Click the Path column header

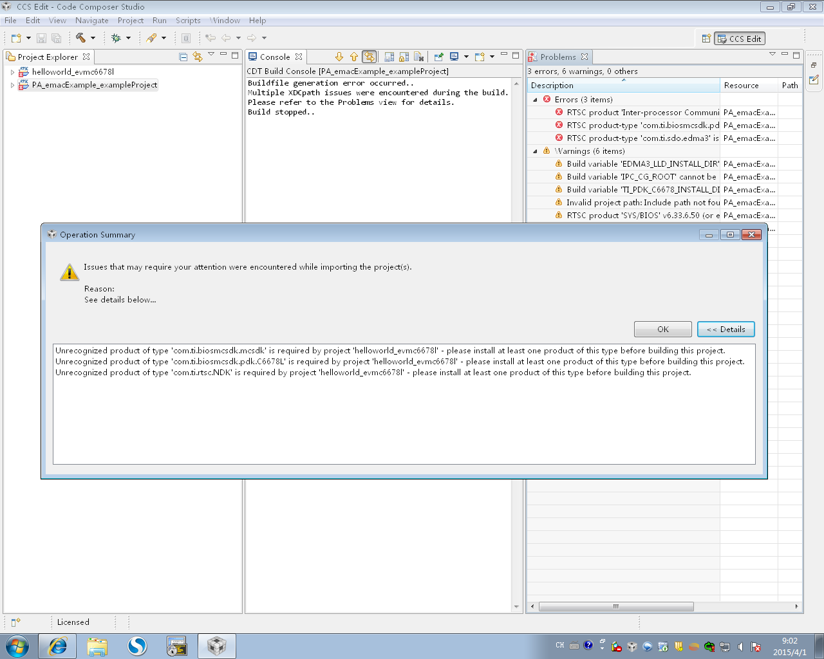click(790, 86)
